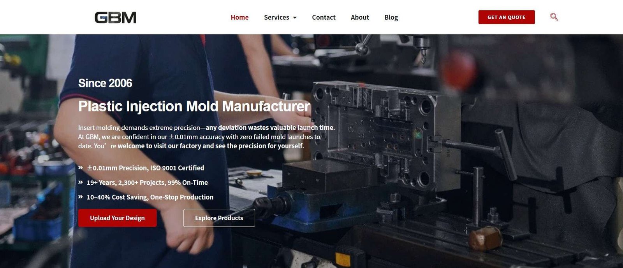Click chevron bullet before 19+ Years
The height and width of the screenshot is (268, 623).
(x=81, y=182)
